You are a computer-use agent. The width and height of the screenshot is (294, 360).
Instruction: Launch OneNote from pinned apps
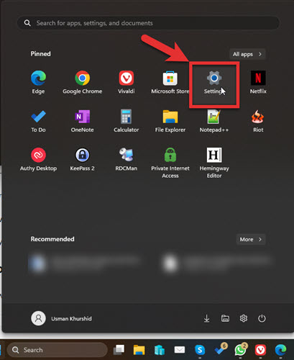82,121
